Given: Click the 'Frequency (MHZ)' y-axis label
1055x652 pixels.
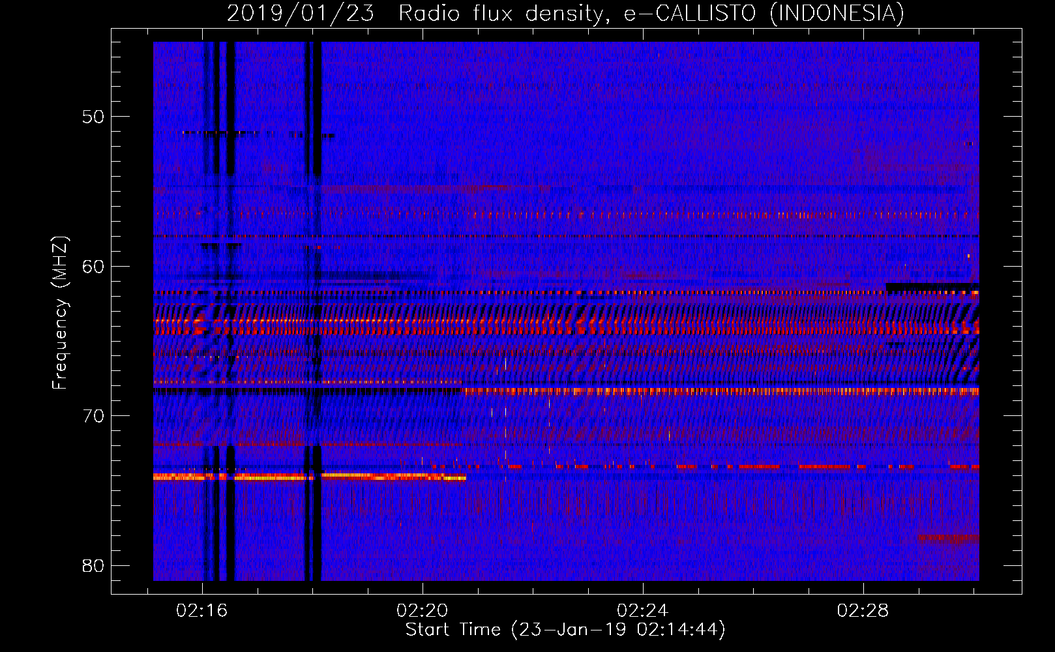Looking at the screenshot, I should click(x=59, y=313).
